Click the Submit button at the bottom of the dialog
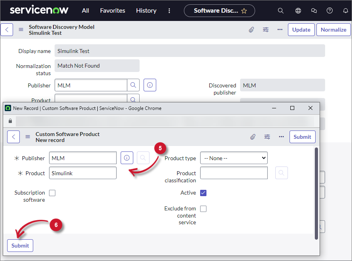 click(20, 245)
